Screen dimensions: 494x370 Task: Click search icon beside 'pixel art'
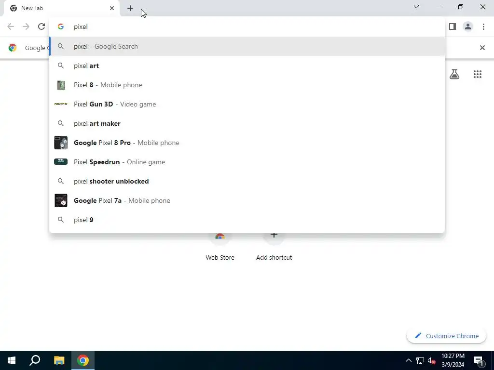tap(61, 66)
